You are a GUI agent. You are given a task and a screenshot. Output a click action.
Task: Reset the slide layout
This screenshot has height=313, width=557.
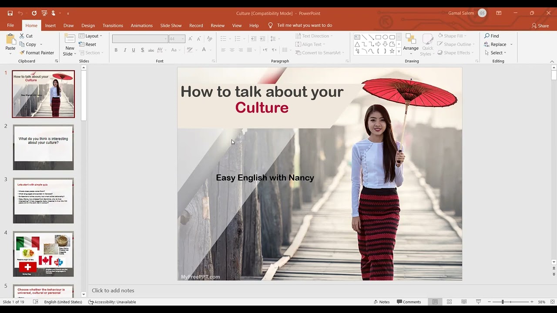pos(87,44)
